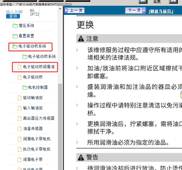Click the right arrow icon on 下一页
This screenshot has width=182, height=170.
(144, 10)
